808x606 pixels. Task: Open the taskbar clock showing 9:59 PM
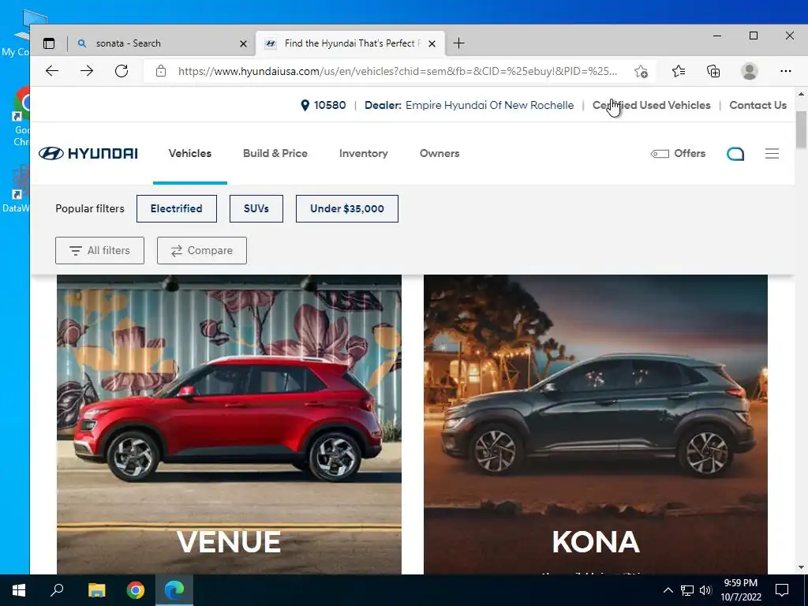tap(740, 590)
